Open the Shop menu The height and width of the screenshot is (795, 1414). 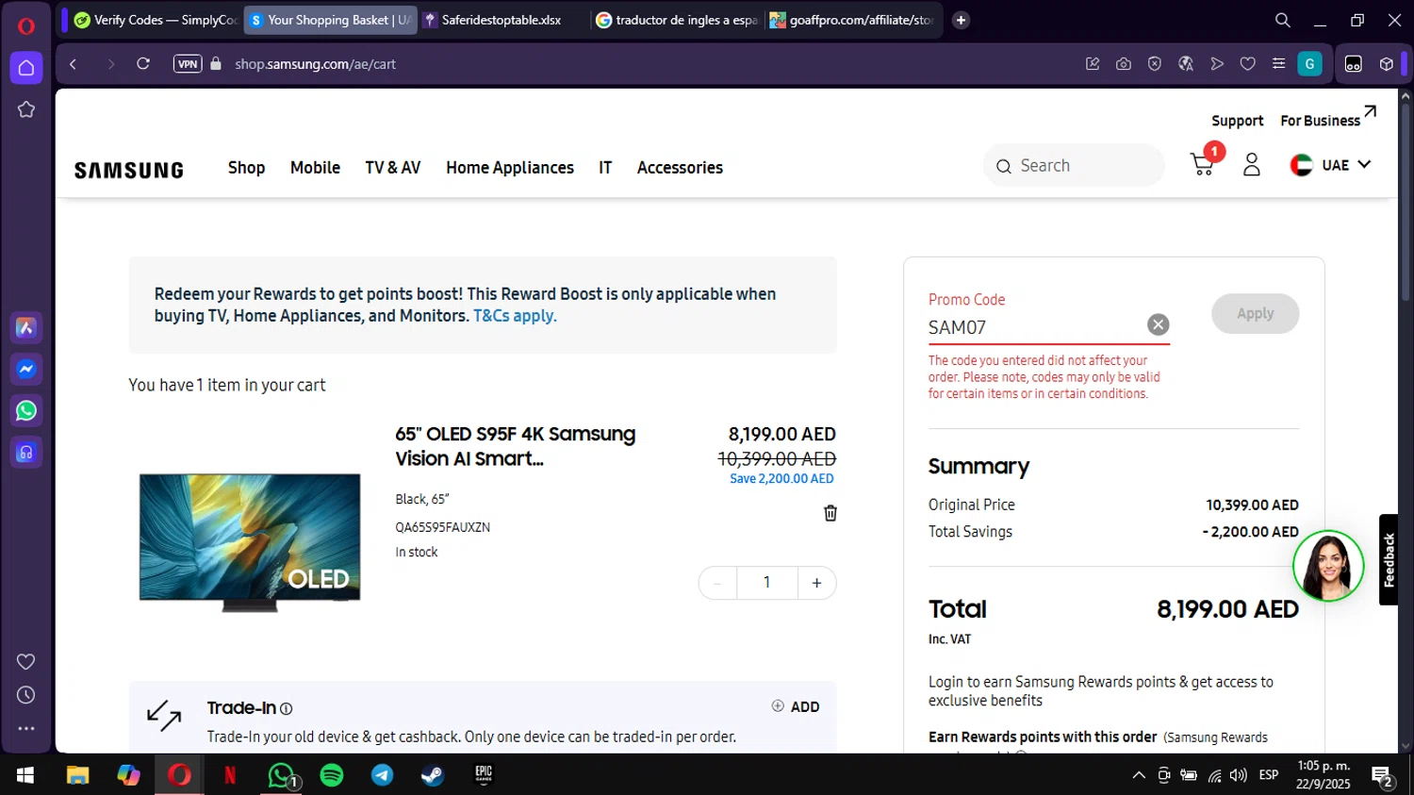point(246,167)
